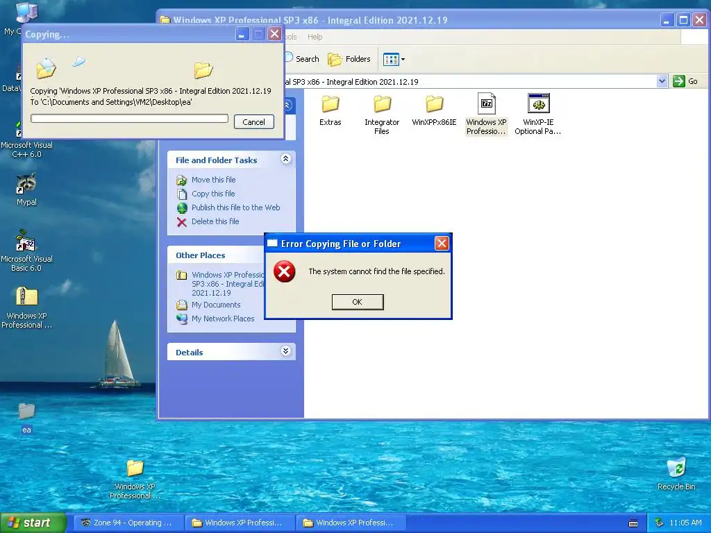Select the WinXP-IE Optional Pa... installer
Viewport: 711px width, 533px height.
click(538, 115)
